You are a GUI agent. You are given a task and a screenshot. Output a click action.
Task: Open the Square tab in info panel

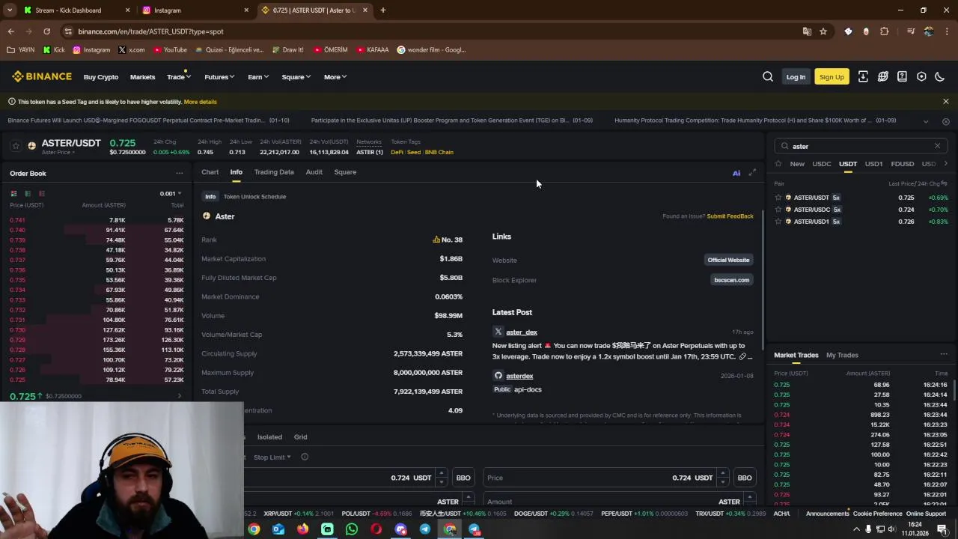[345, 172]
